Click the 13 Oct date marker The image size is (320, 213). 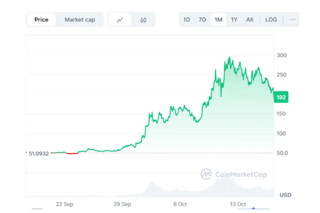238,204
